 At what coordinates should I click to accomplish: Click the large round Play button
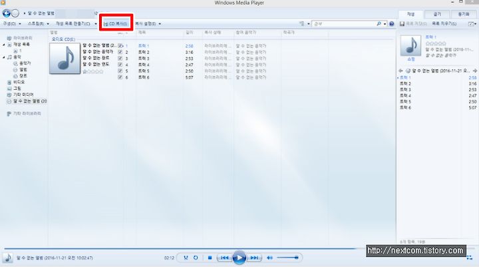[x=239, y=258]
